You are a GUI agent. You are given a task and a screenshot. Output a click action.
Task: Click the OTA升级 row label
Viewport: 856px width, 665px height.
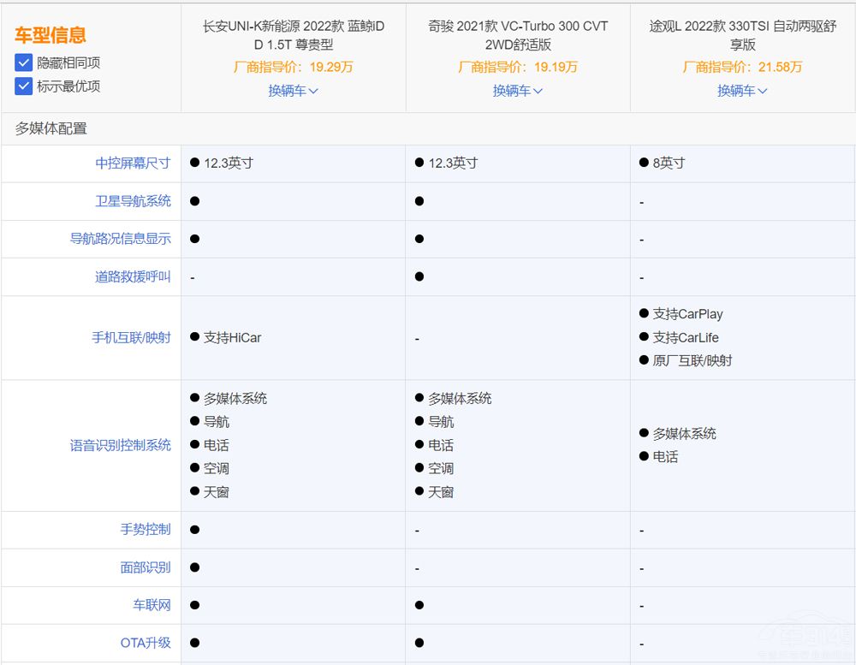146,642
